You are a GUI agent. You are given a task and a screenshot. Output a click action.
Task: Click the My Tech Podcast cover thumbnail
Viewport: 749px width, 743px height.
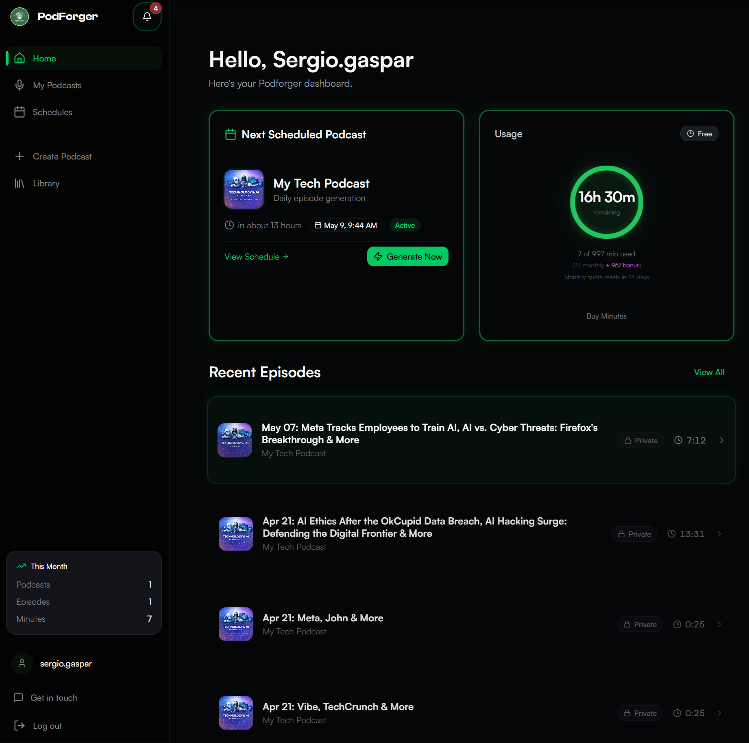coord(244,189)
